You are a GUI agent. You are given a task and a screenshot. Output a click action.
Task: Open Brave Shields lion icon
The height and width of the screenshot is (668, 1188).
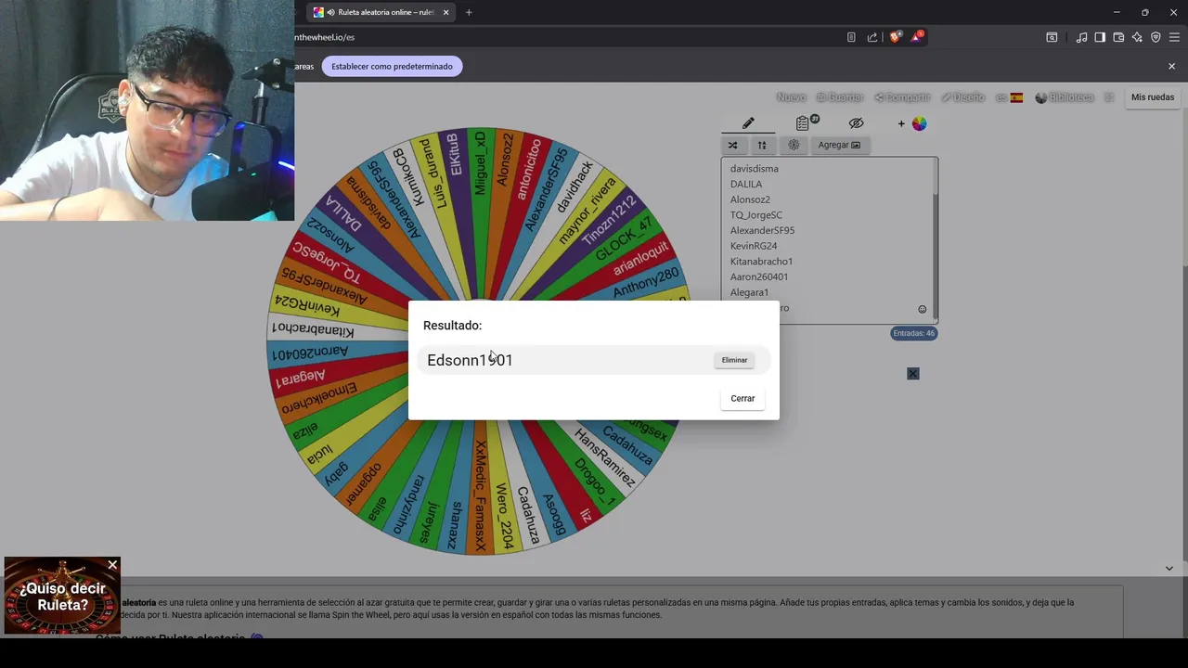click(895, 37)
